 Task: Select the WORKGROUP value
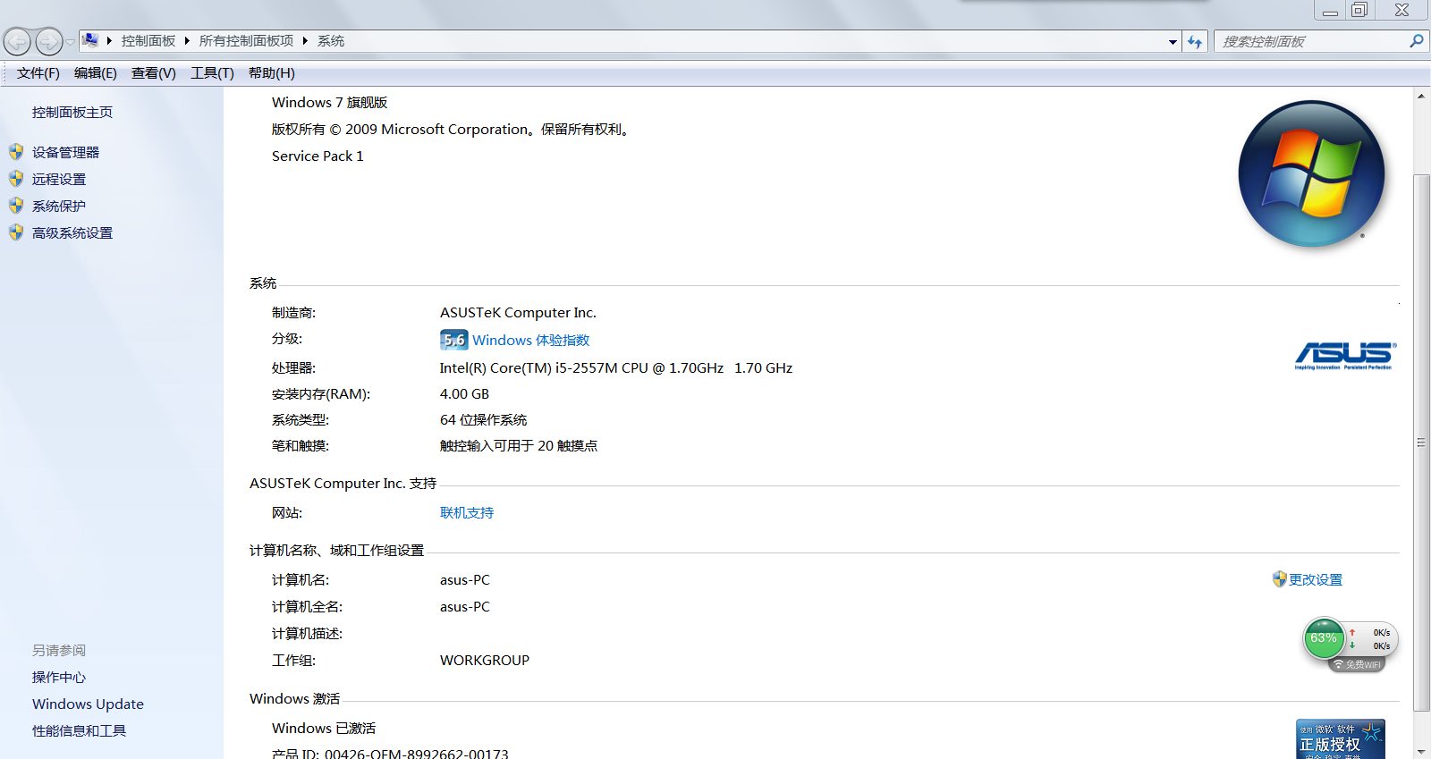[485, 661]
